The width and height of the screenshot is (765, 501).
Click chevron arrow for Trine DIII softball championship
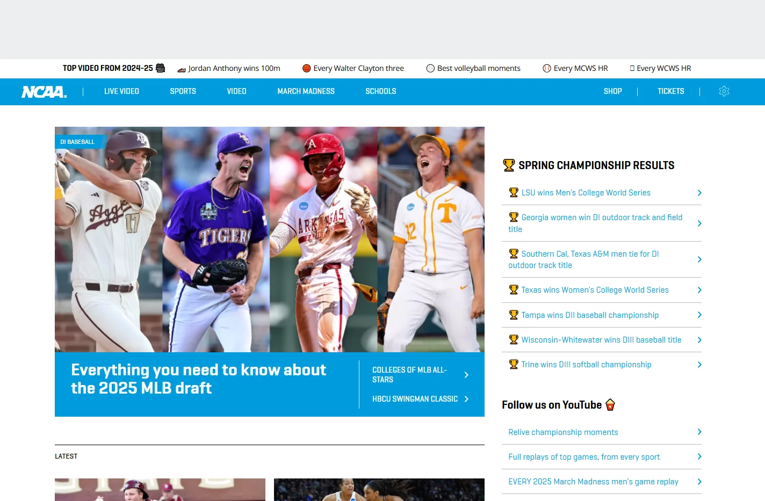tap(699, 365)
